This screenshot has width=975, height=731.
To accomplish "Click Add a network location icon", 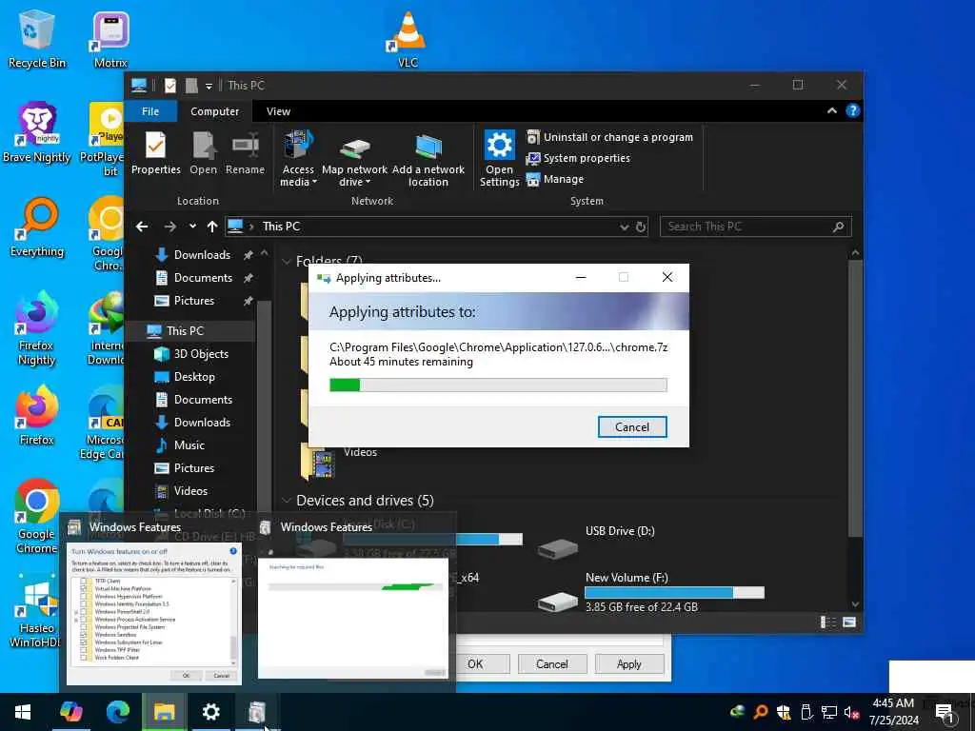I will 428,159.
